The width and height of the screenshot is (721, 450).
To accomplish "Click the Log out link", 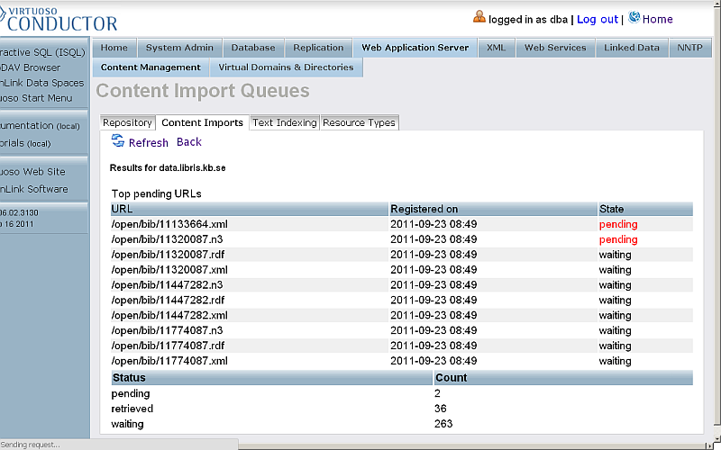I will point(597,19).
